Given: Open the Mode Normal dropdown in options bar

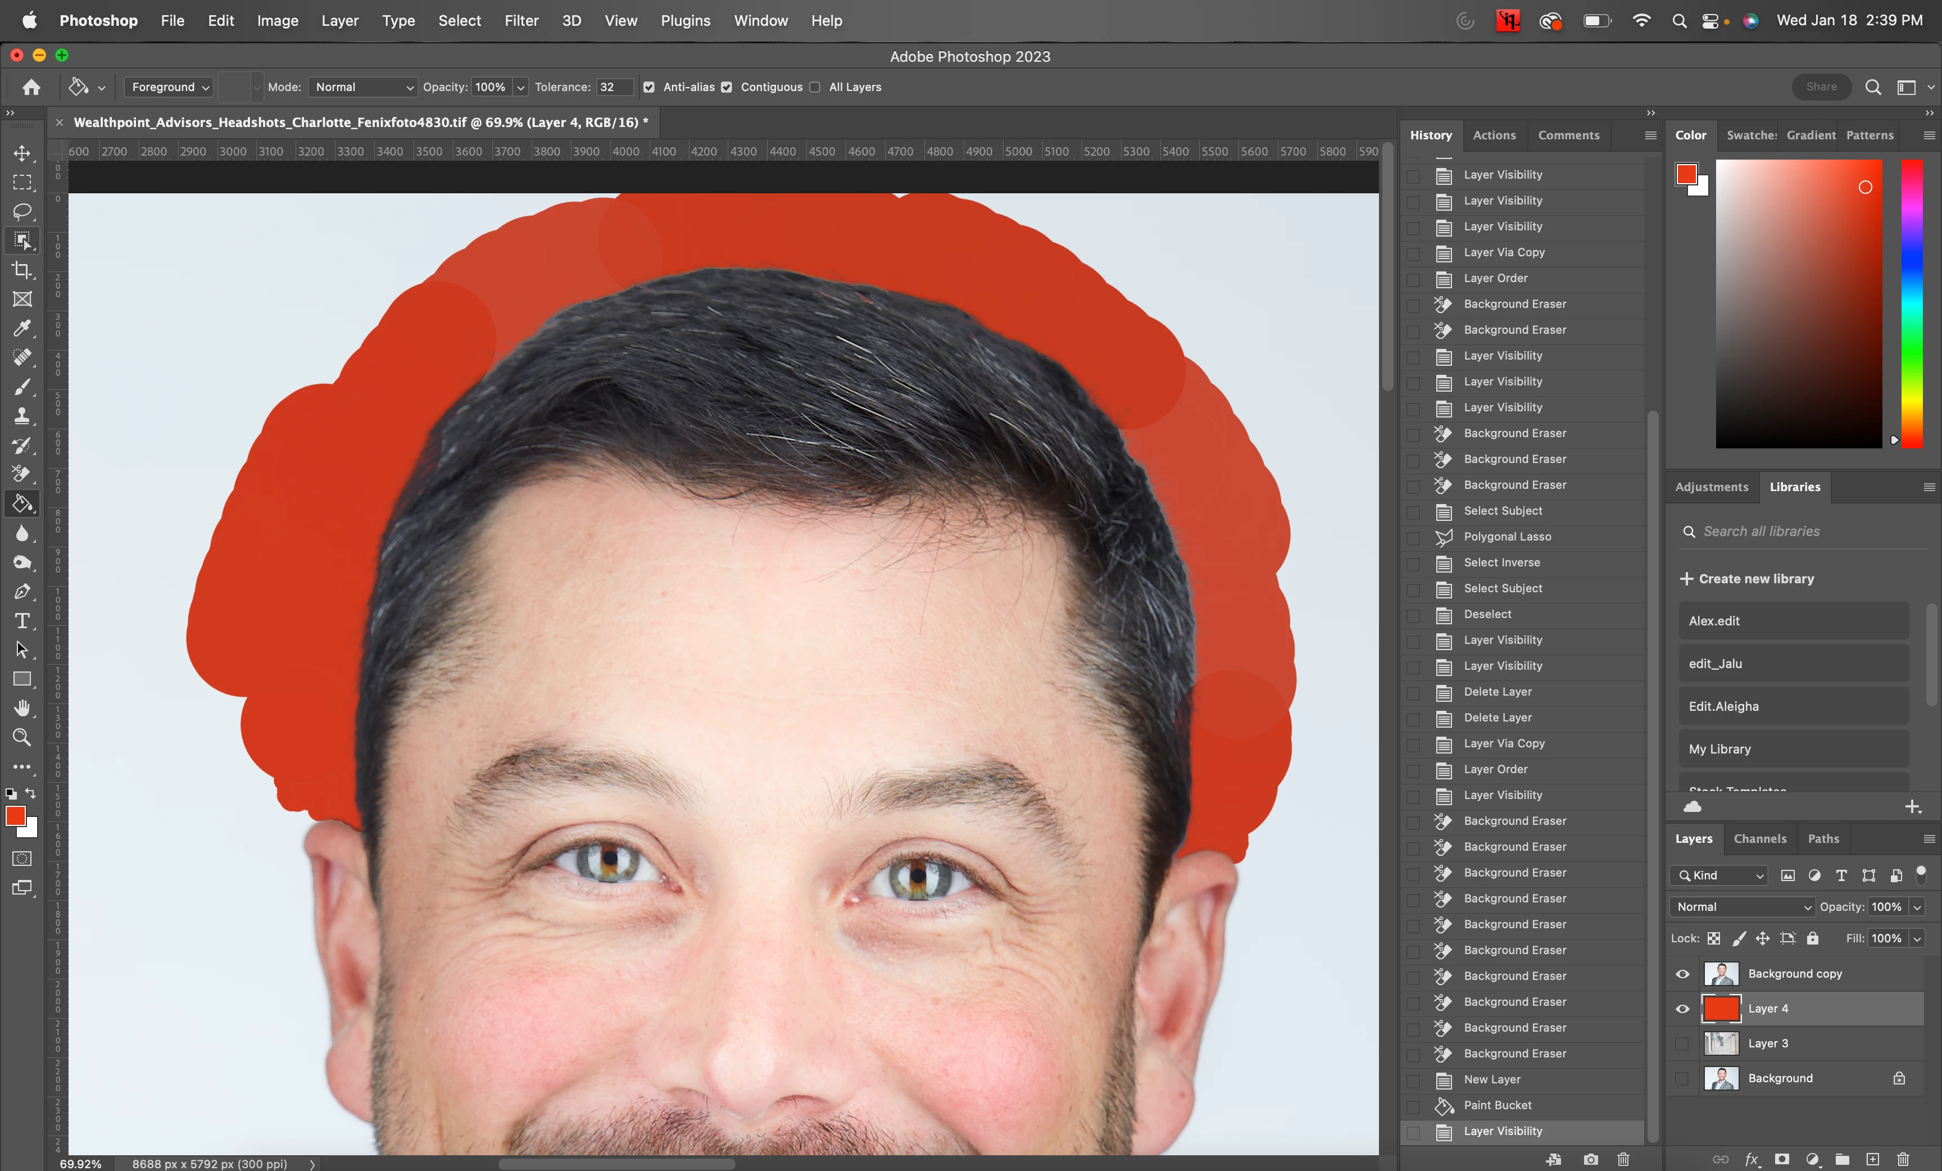Looking at the screenshot, I should (362, 88).
